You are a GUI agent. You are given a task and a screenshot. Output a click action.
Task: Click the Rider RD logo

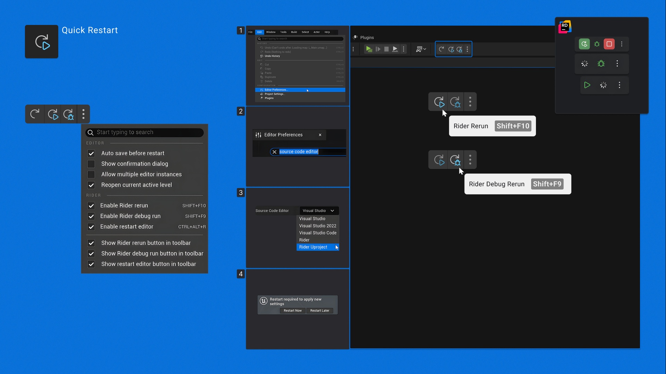[565, 27]
